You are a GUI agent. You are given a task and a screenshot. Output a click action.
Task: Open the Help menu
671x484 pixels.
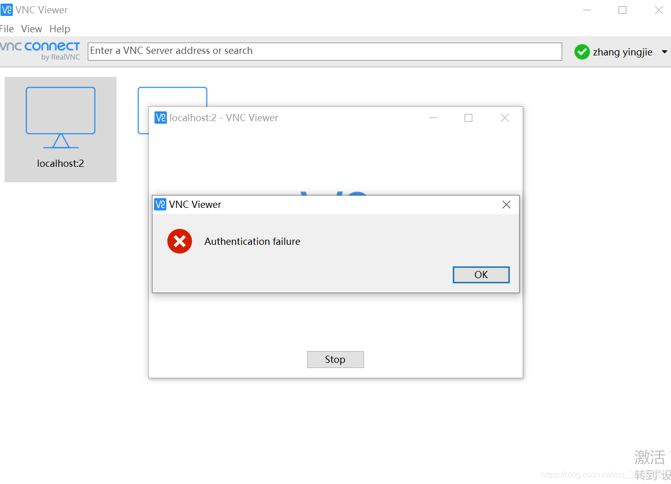[x=60, y=29]
